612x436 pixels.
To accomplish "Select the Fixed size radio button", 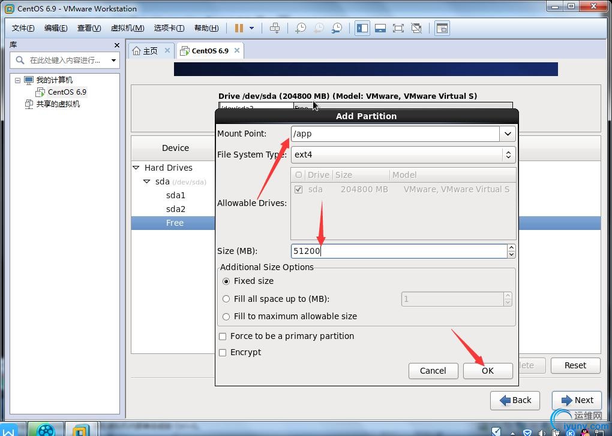I will pyautogui.click(x=226, y=281).
